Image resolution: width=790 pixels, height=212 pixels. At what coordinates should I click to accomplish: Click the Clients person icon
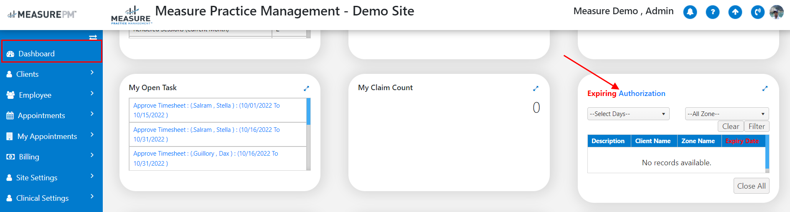click(x=9, y=74)
